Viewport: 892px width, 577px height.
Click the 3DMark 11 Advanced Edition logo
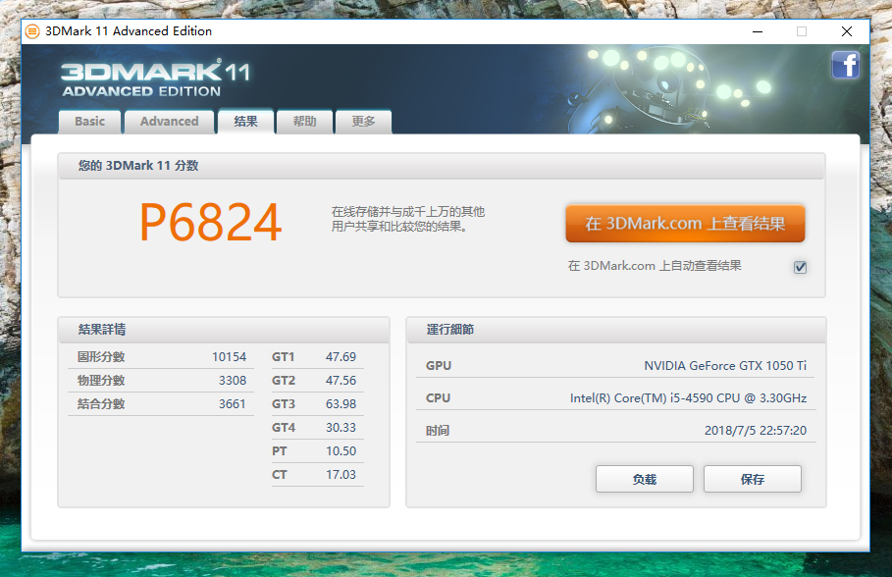(x=155, y=79)
